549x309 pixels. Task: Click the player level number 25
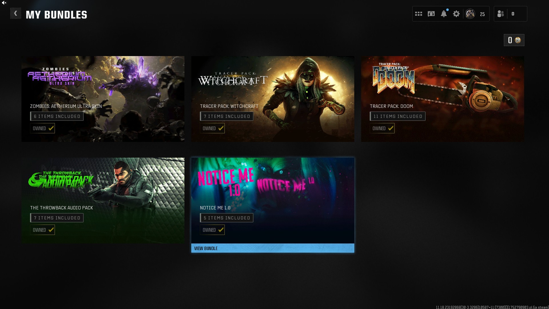(482, 14)
